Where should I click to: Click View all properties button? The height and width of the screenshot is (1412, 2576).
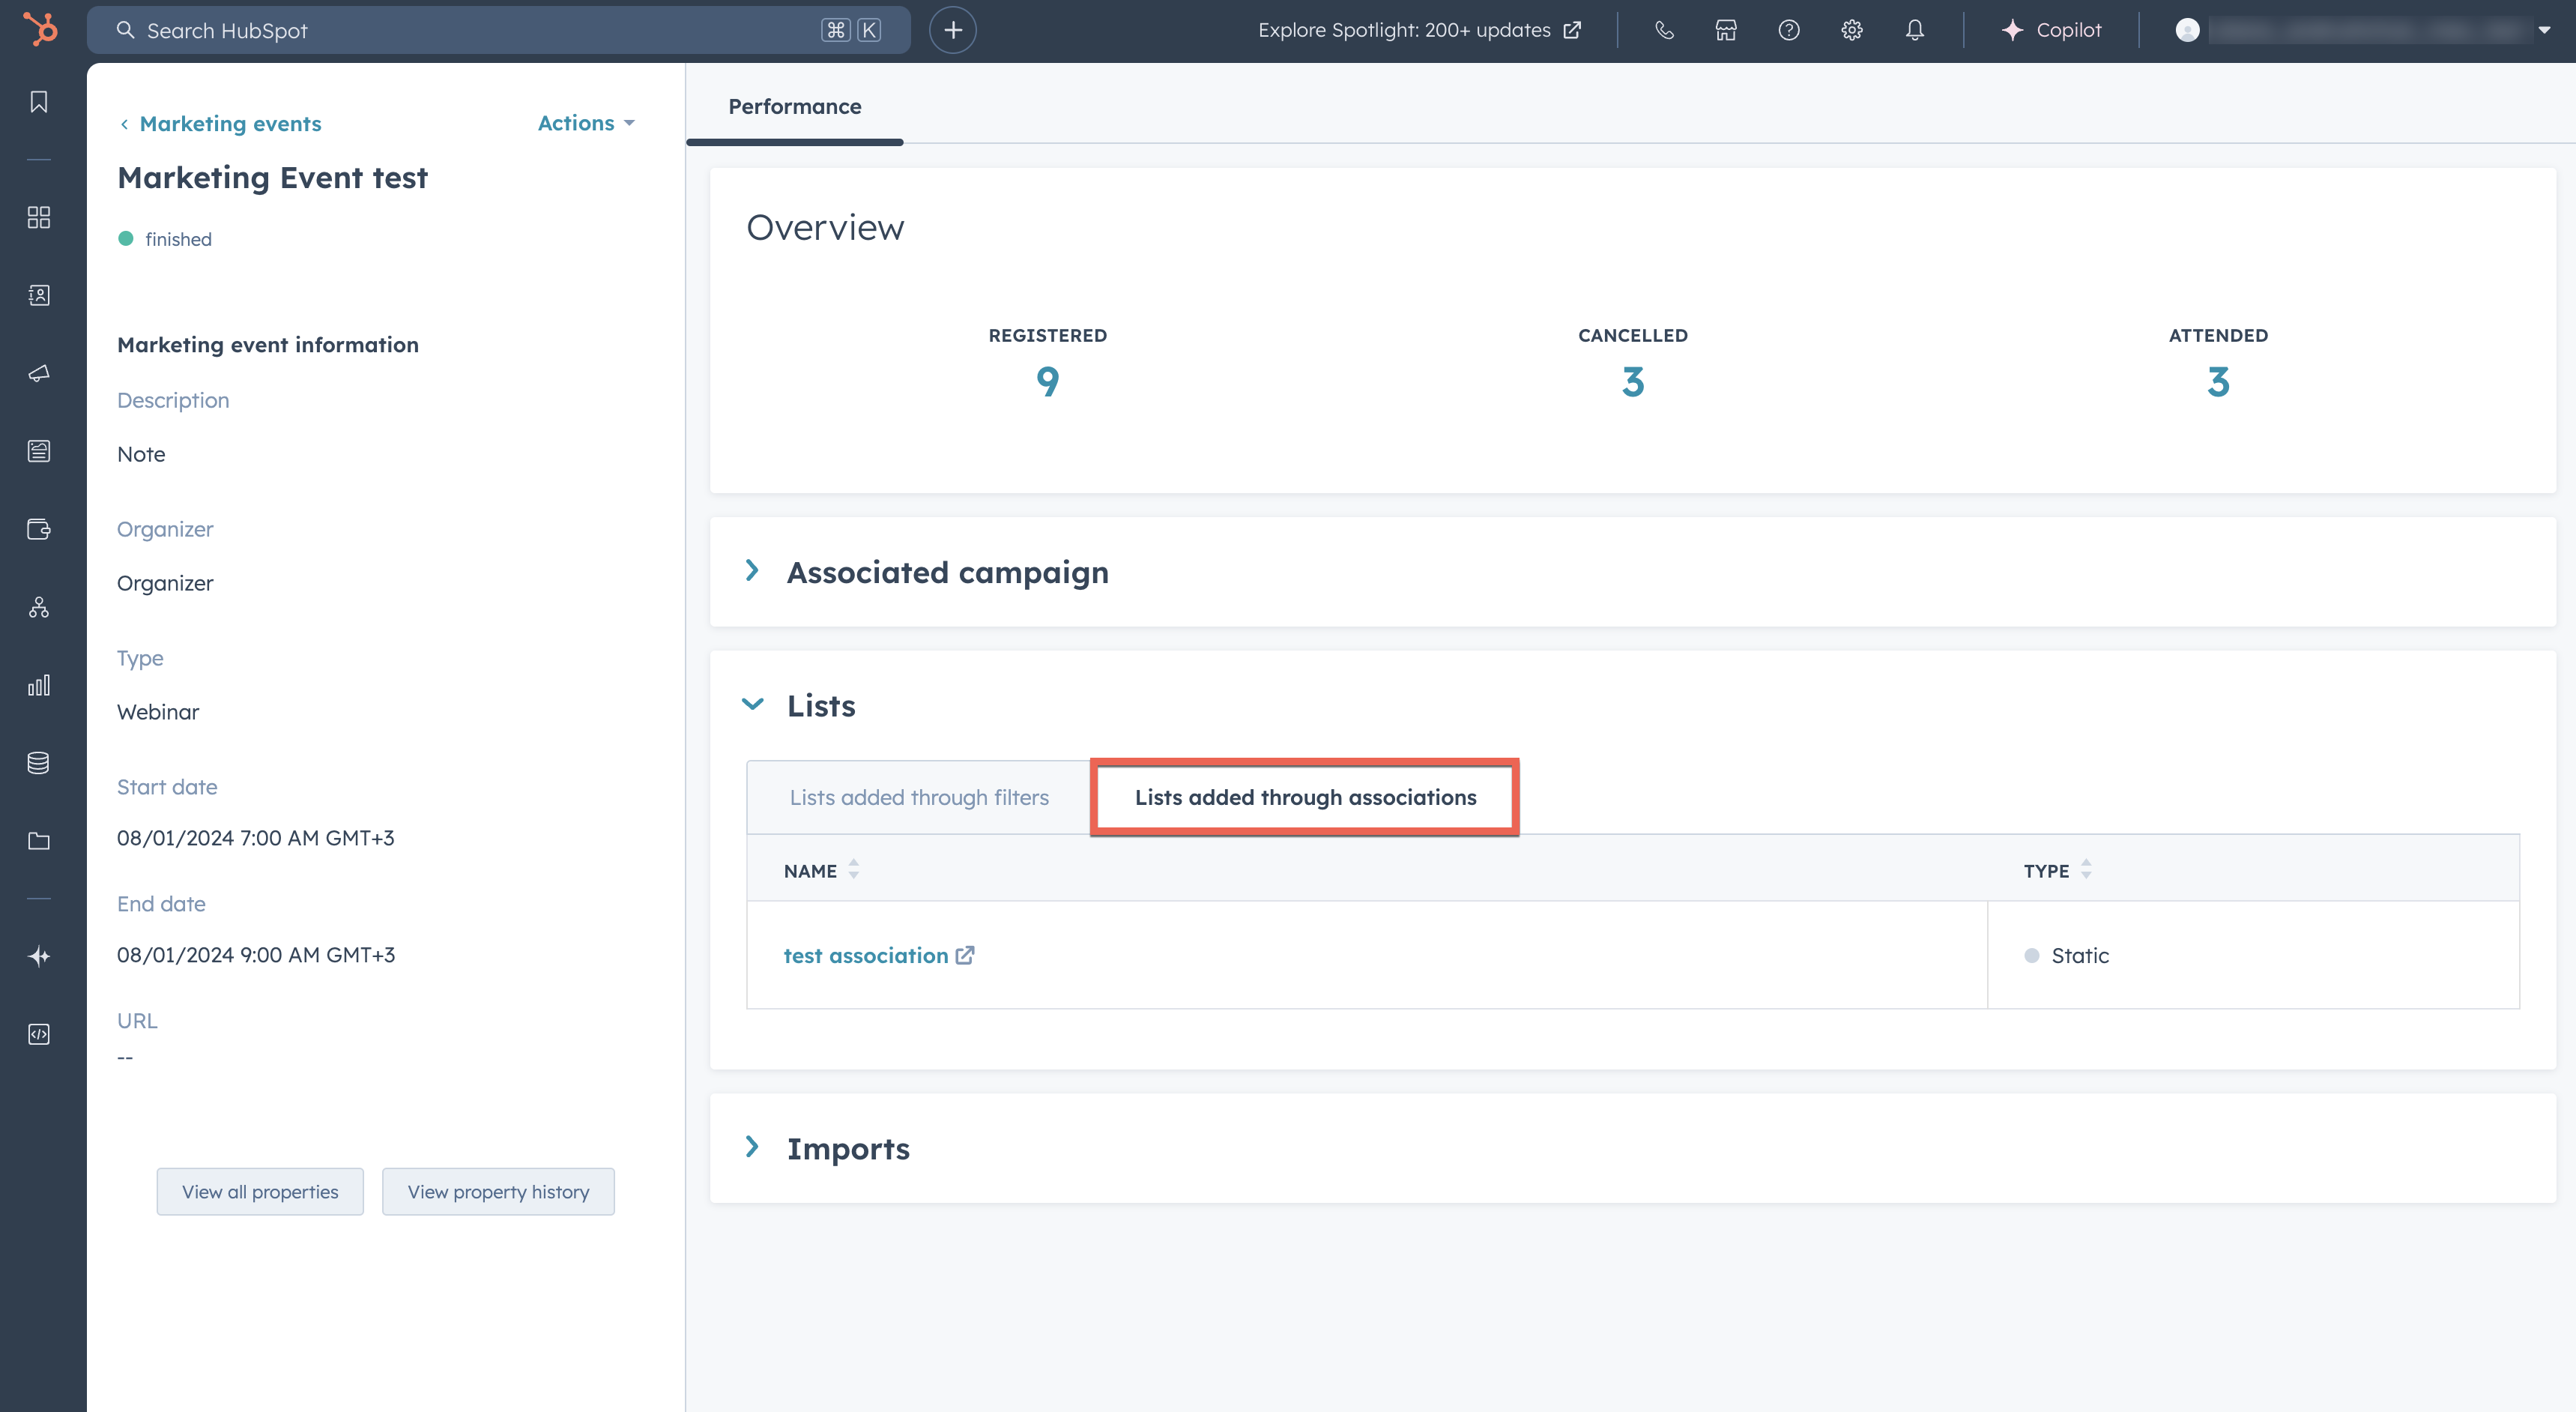[260, 1191]
